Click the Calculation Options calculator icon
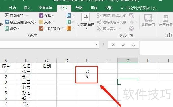This screenshot has width=173, height=107. point(165,18)
